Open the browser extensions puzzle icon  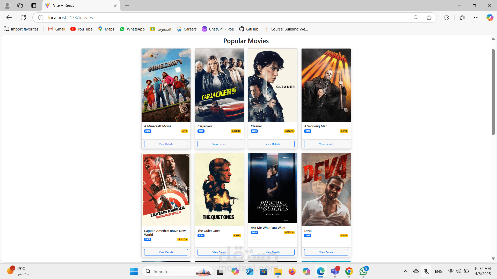[446, 18]
